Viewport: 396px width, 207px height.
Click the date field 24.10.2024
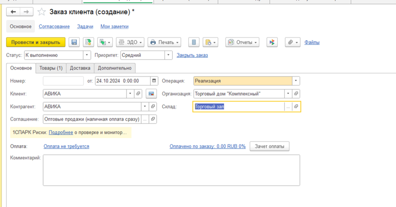click(123, 81)
